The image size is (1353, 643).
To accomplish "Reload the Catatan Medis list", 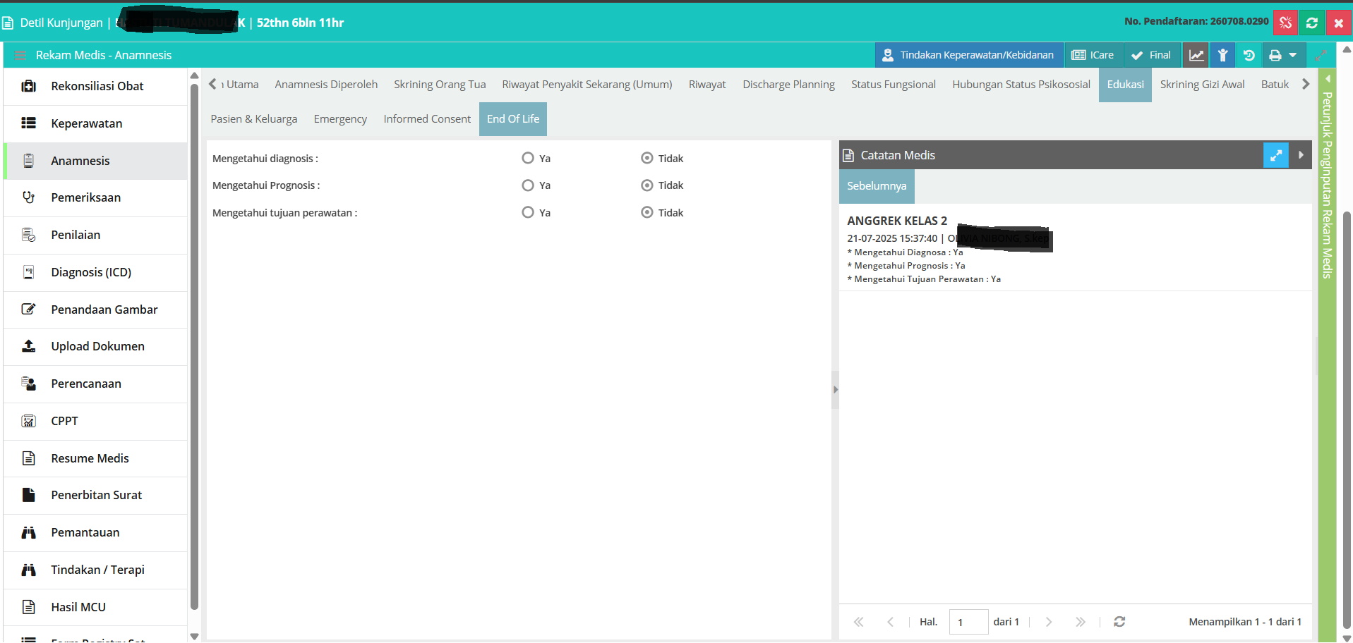I will pos(1119,622).
